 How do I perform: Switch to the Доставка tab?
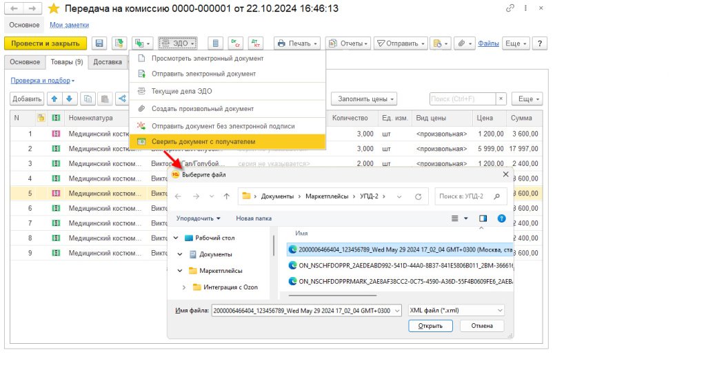[107, 62]
